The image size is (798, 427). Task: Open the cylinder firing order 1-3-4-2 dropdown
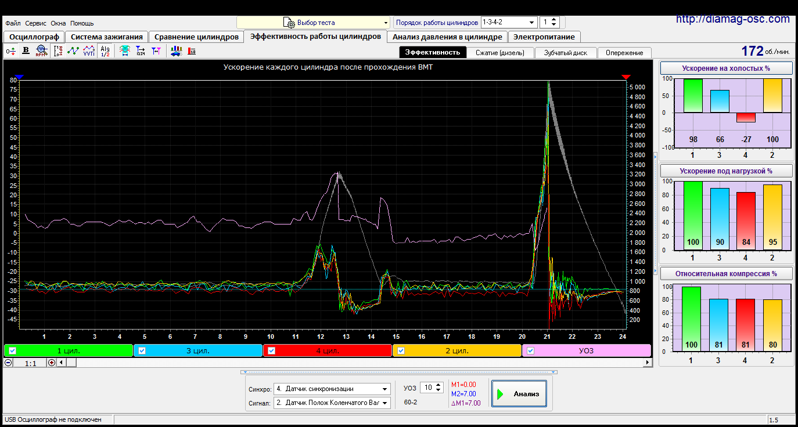click(509, 23)
